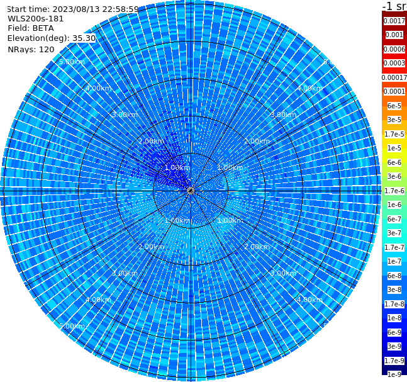This screenshot has height=382, width=407.
Task: Select the 6e-7 colorbar tick label
Action: (394, 219)
